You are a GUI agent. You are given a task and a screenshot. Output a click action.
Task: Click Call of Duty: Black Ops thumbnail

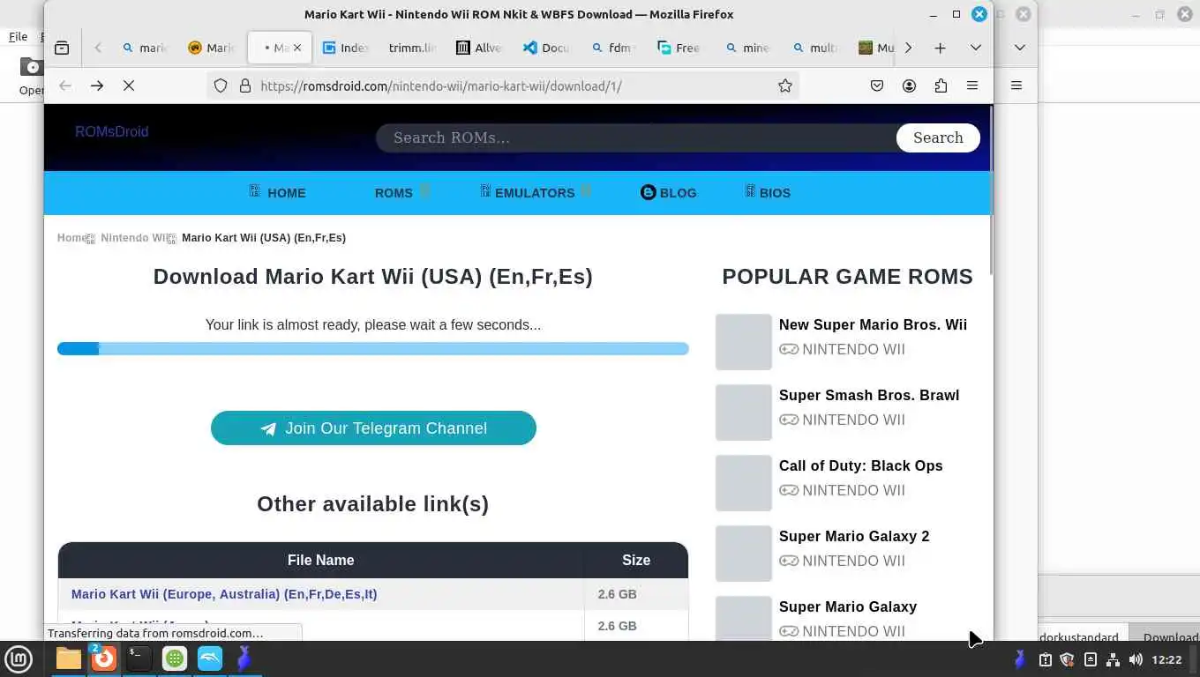pos(744,483)
